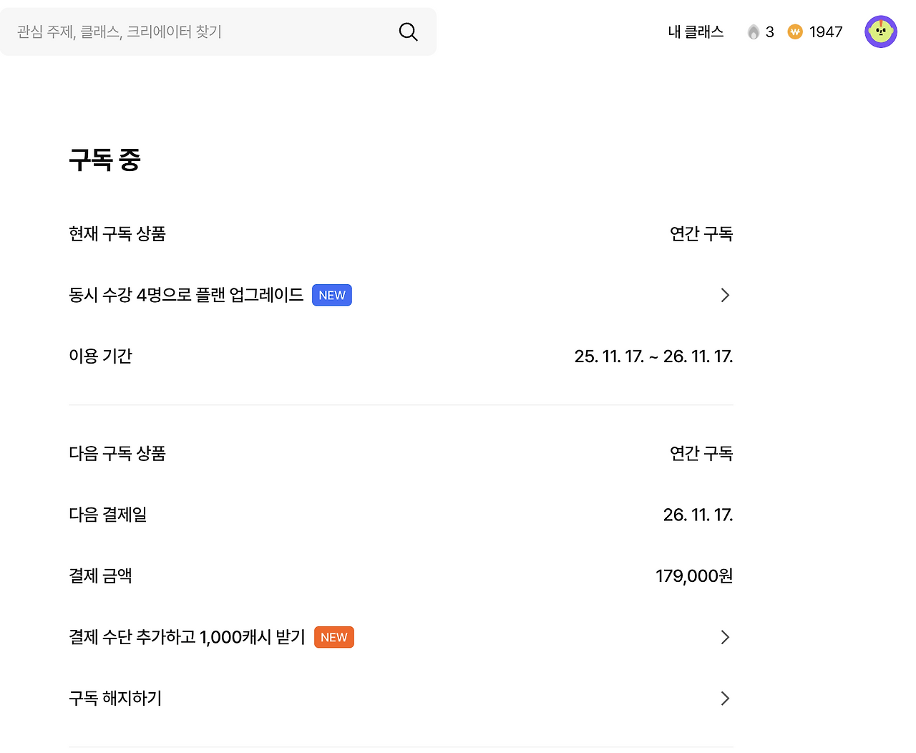Expand the plan upgrade row chevron
Screen dimensions: 916x753
click(725, 296)
